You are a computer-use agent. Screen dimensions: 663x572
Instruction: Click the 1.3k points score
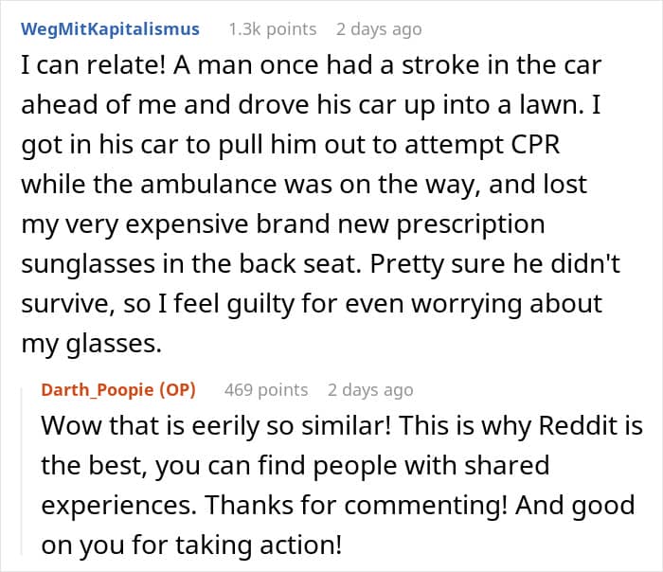click(272, 28)
